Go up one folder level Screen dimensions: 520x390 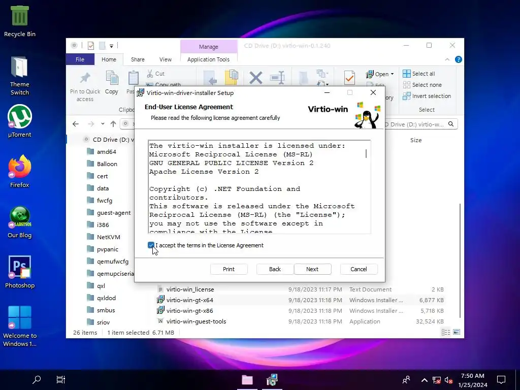(x=113, y=124)
